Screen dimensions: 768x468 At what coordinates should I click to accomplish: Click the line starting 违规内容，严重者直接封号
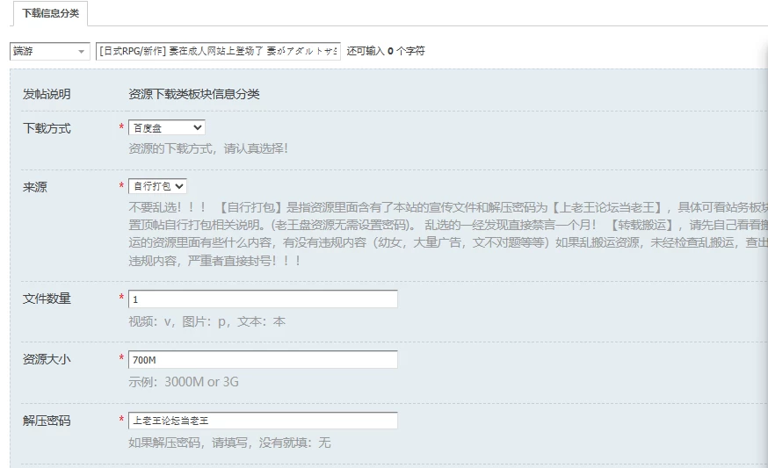coord(214,261)
